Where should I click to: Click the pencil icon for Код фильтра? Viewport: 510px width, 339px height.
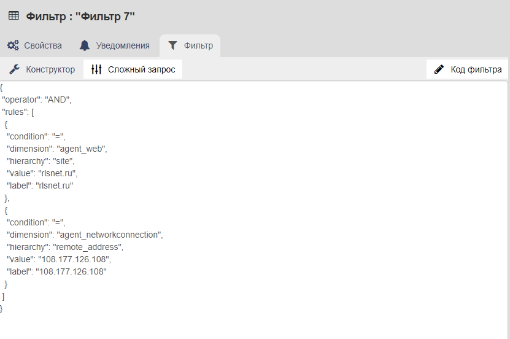439,69
